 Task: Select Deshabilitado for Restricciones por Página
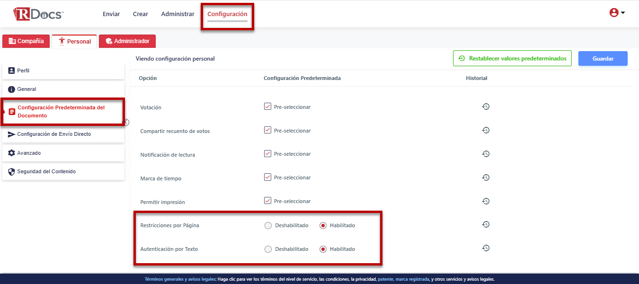click(268, 225)
